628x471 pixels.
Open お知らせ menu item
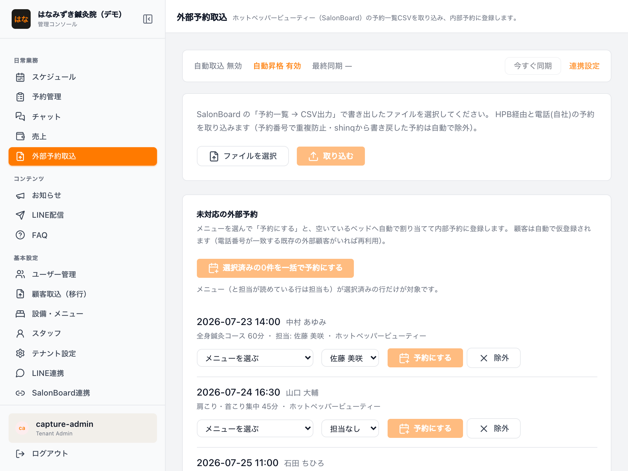[83, 196]
